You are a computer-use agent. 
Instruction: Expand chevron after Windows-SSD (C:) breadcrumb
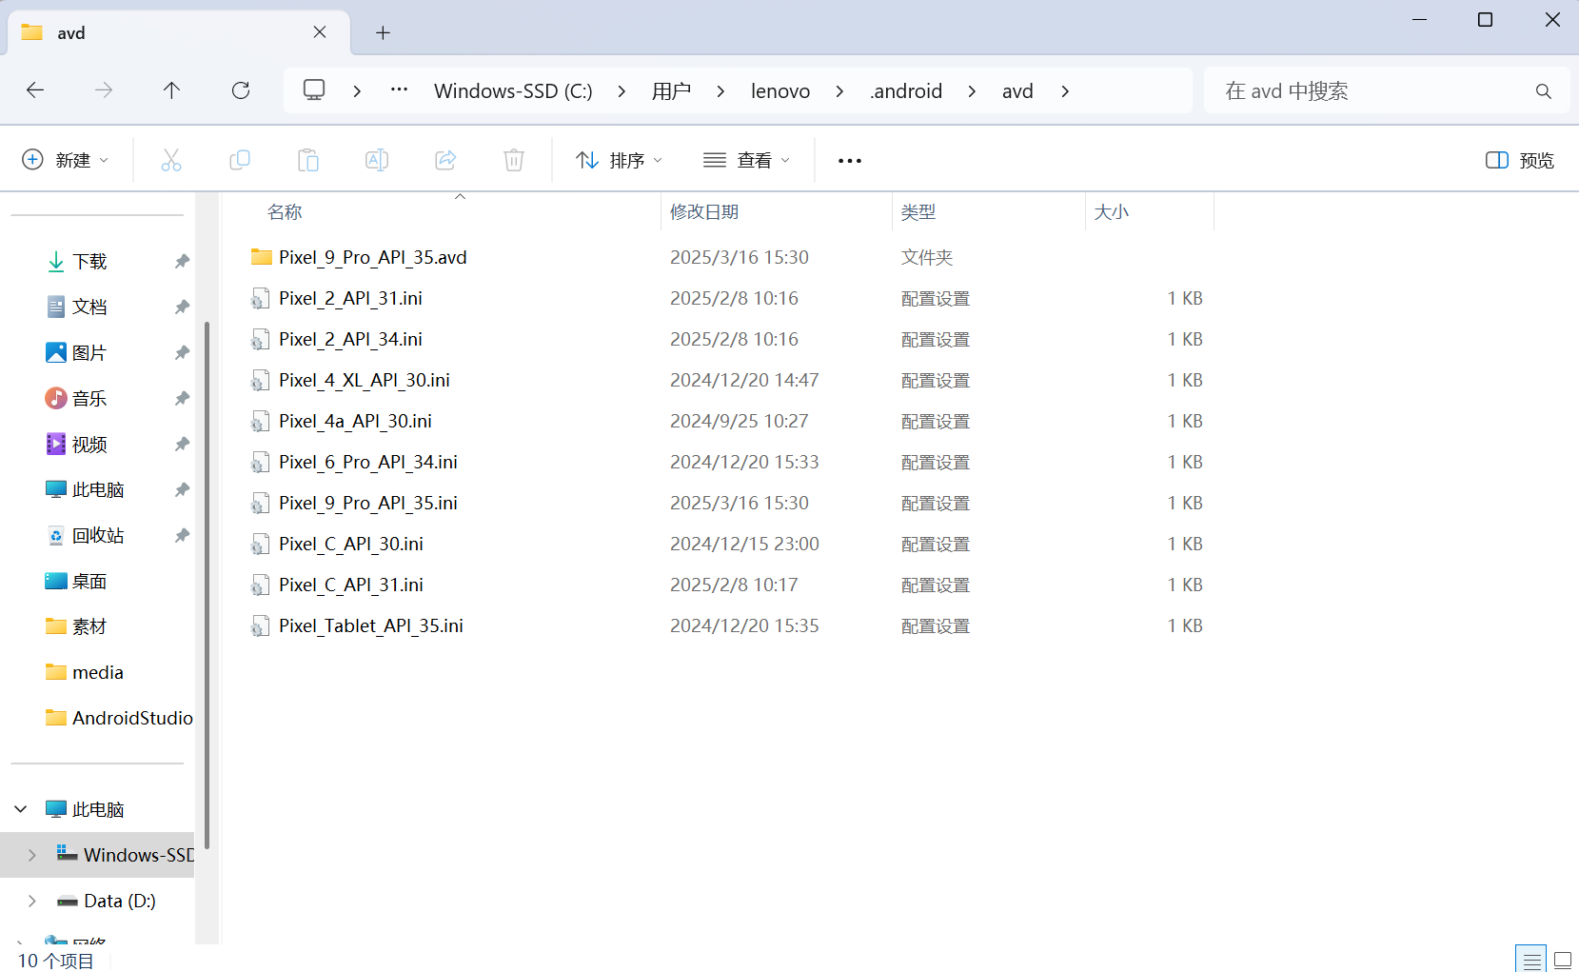[x=622, y=91]
